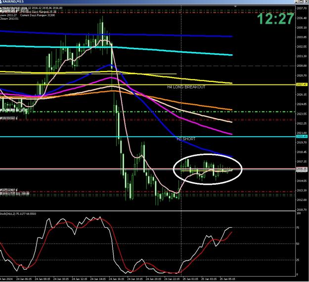Click the yellow 2027.47 price tag
The width and height of the screenshot is (309, 282).
click(x=302, y=84)
